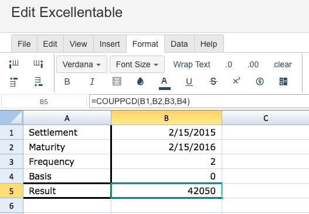Apply currency format with dollar icon
Viewport: 309px width, 214px height.
(x=260, y=81)
